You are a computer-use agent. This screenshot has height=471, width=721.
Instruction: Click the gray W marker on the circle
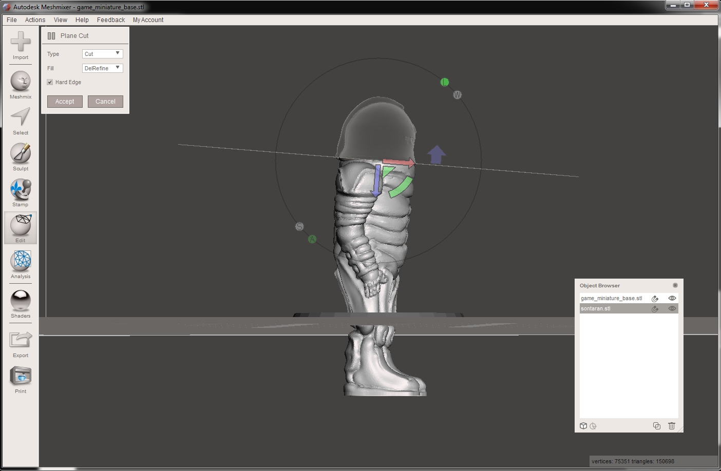(x=458, y=95)
